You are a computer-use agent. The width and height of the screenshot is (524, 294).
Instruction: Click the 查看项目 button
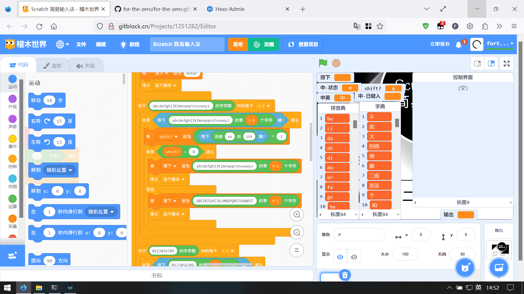(303, 44)
